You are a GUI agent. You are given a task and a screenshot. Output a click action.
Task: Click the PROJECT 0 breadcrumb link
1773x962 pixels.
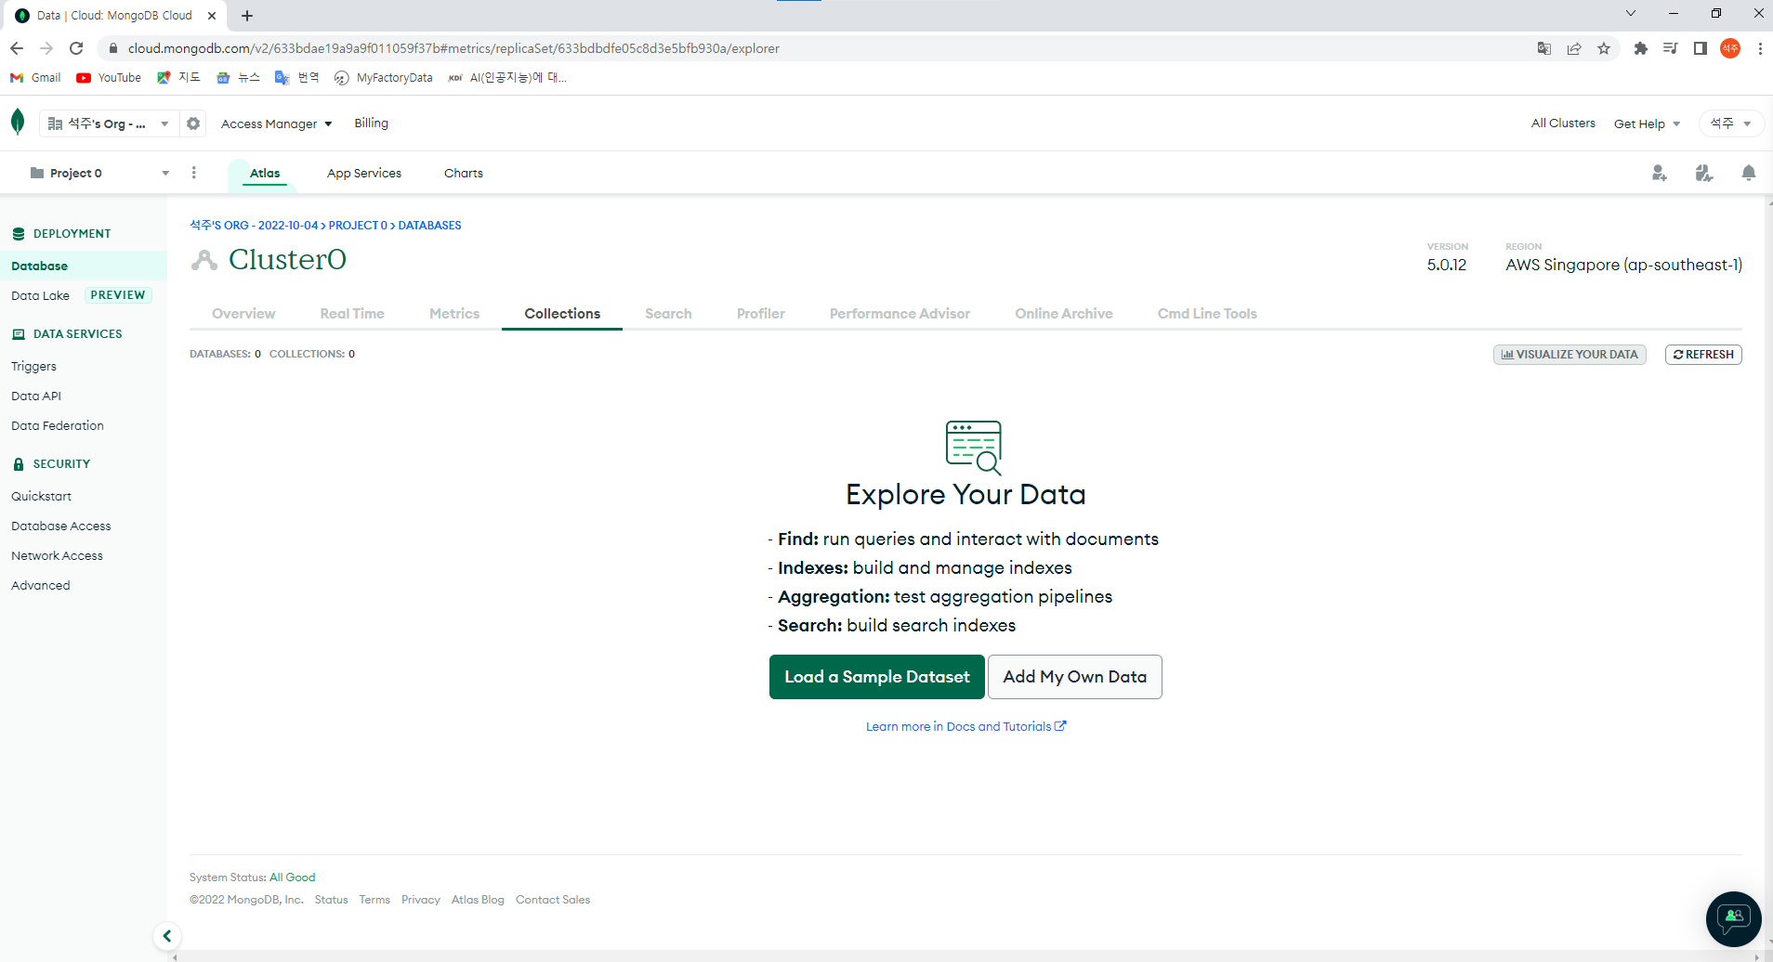click(x=358, y=226)
